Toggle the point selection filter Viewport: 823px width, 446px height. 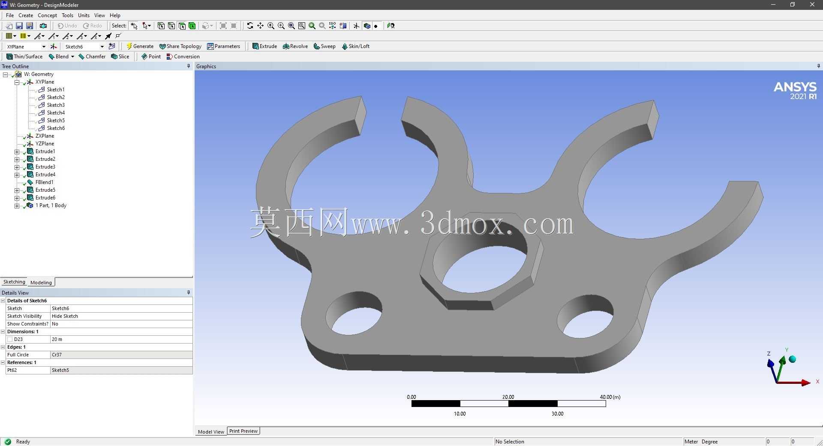coord(161,26)
